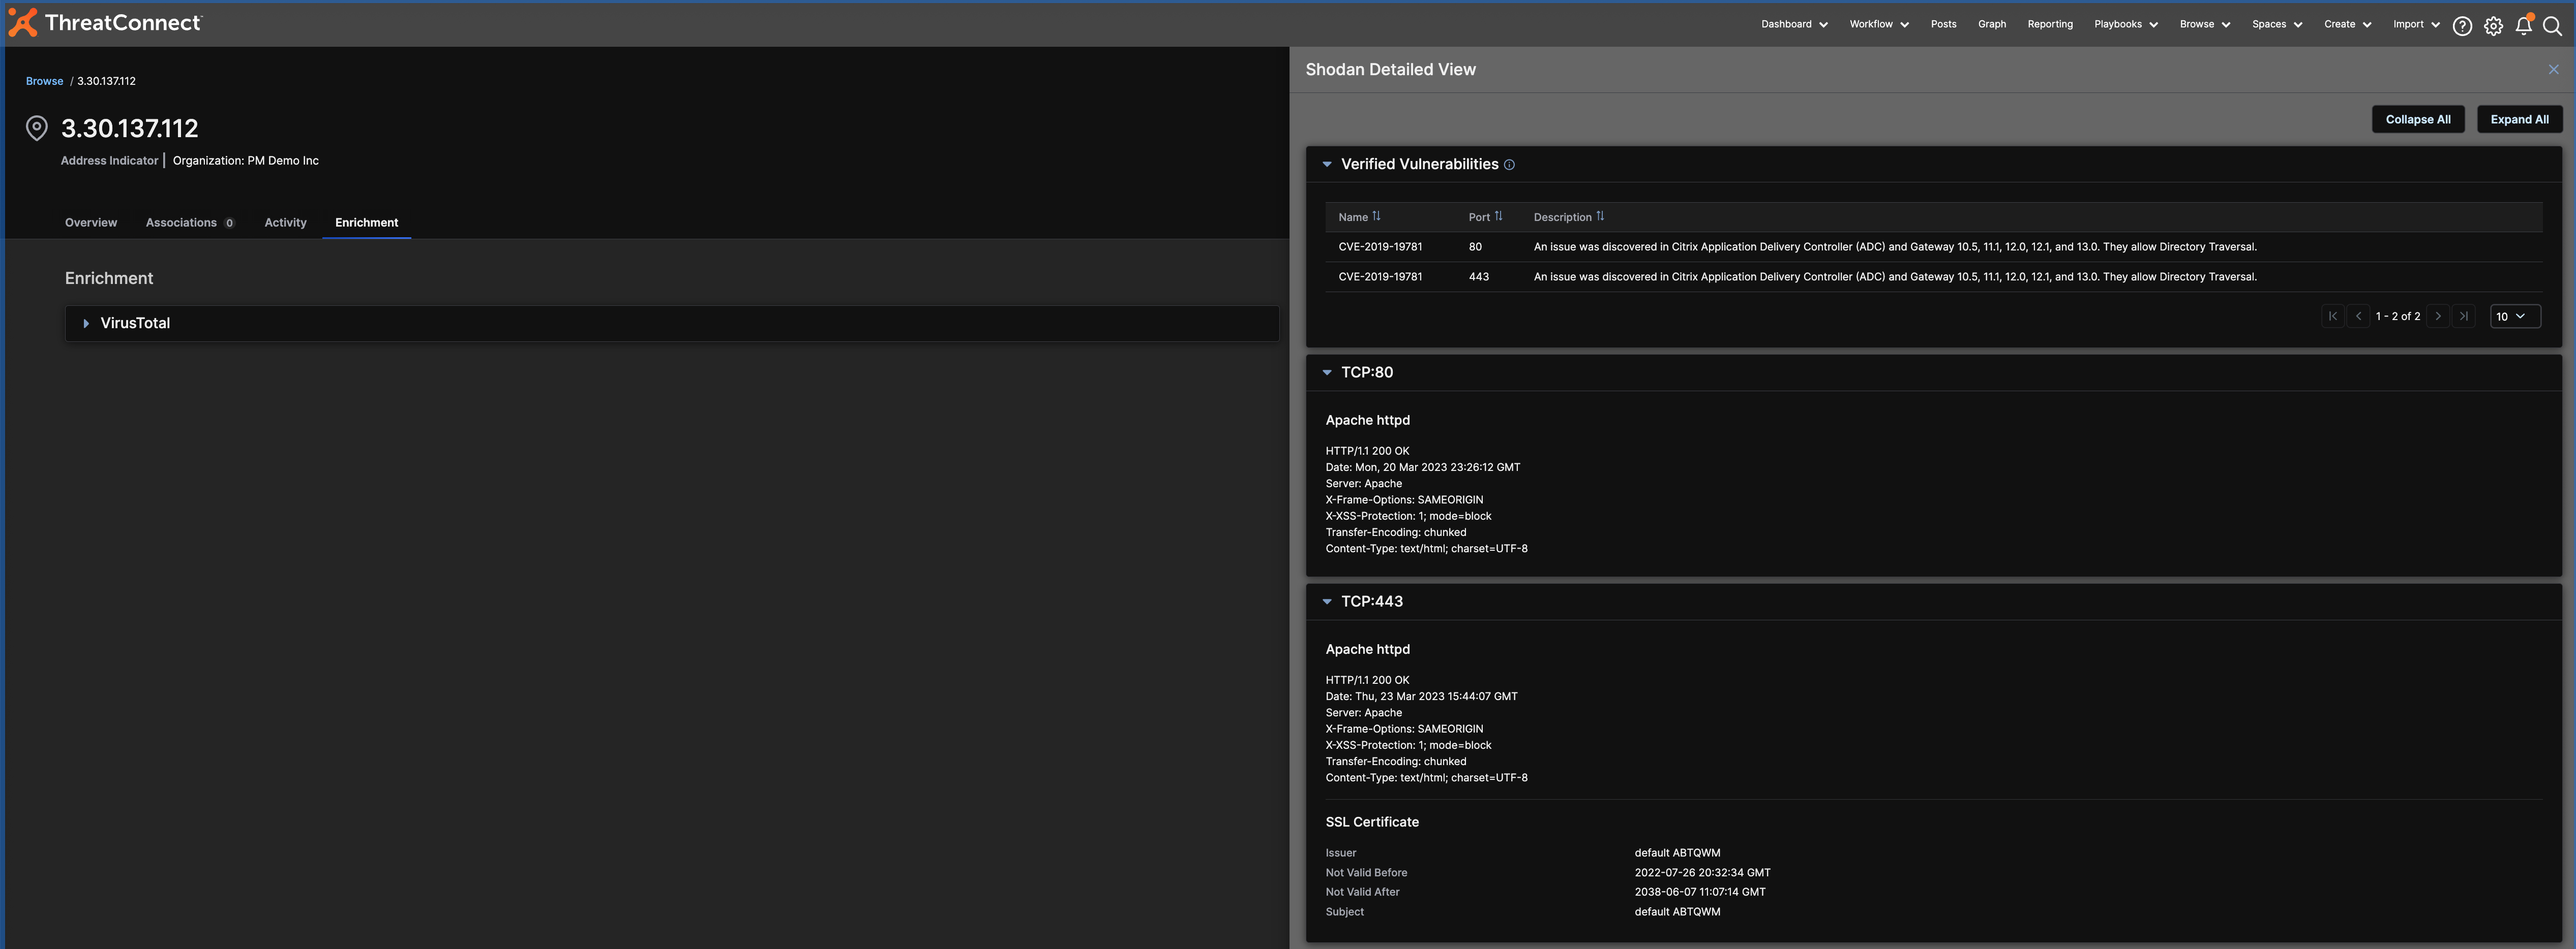Open the Playbooks dropdown menu
Viewport: 2576px width, 949px height.
[2126, 24]
